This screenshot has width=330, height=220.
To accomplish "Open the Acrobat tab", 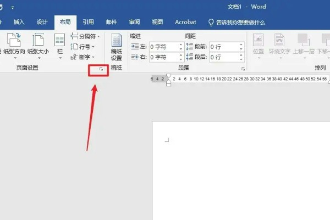I will coord(185,22).
